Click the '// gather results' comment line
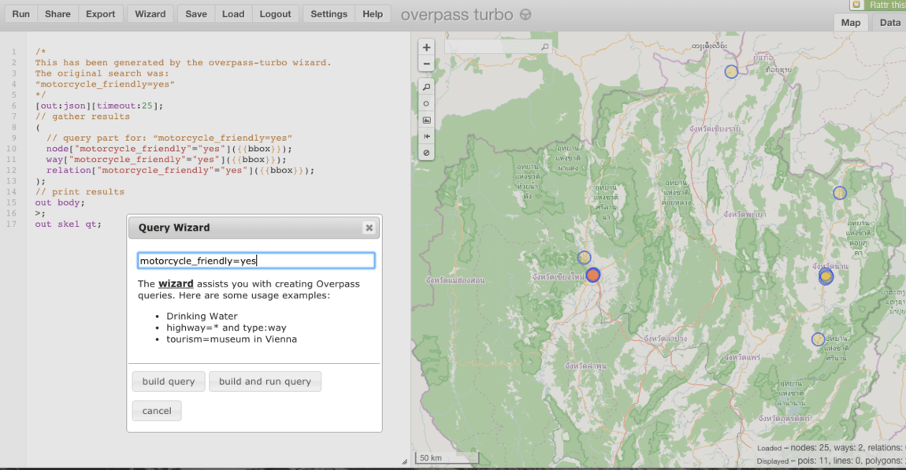The height and width of the screenshot is (470, 906). click(83, 117)
